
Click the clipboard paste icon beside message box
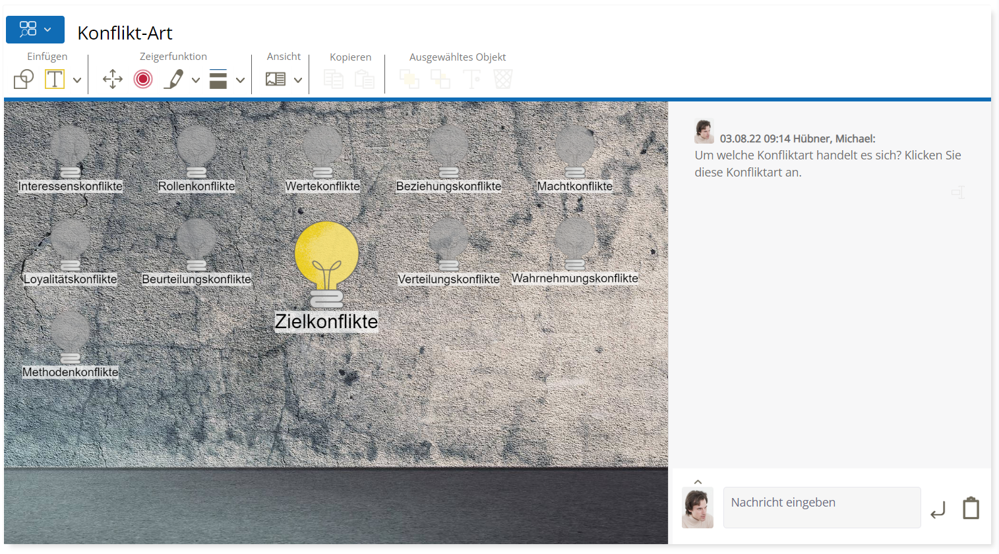[971, 509]
